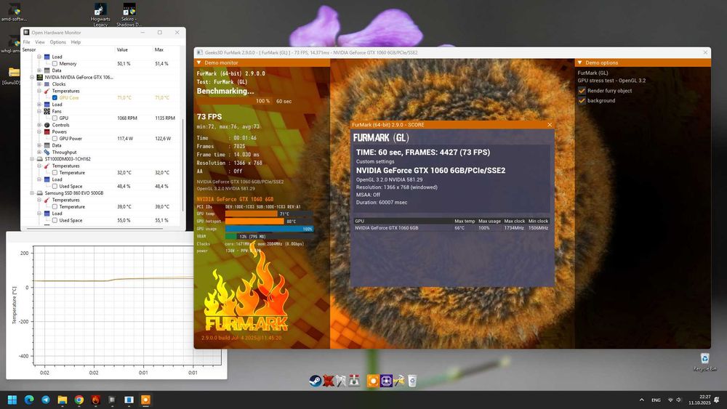Click the Open Hardware Monitor title bar icon
This screenshot has height=409, width=727.
(x=26, y=33)
